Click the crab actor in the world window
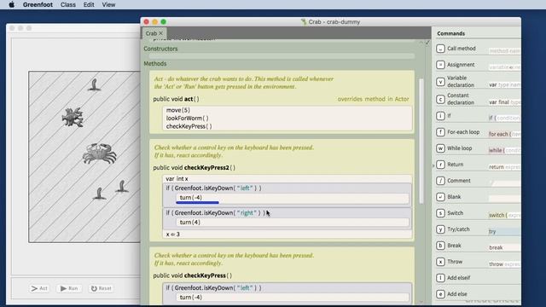Image resolution: width=546 pixels, height=307 pixels. coord(100,153)
